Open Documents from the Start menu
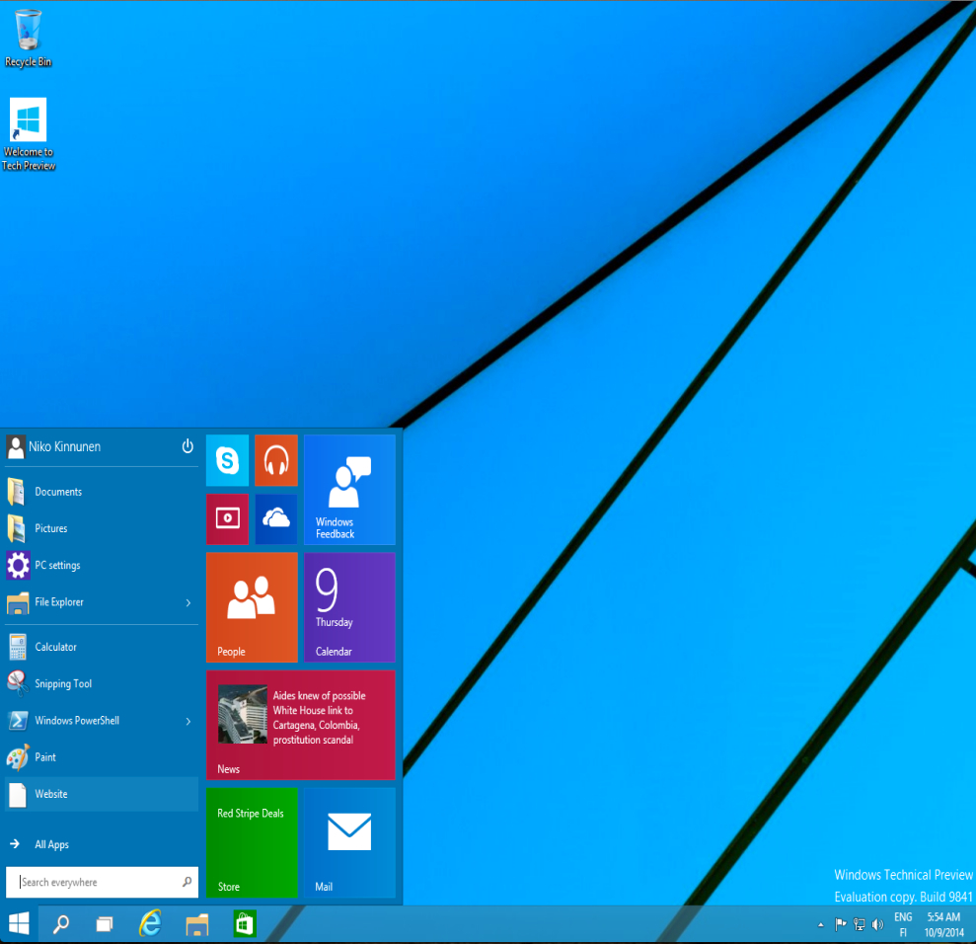This screenshot has width=976, height=944. coord(102,492)
